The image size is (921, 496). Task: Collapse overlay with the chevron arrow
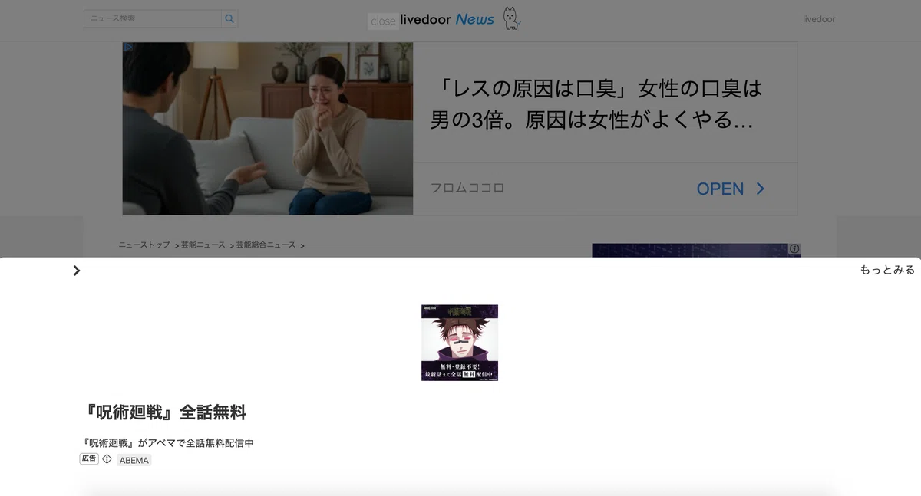(x=76, y=271)
